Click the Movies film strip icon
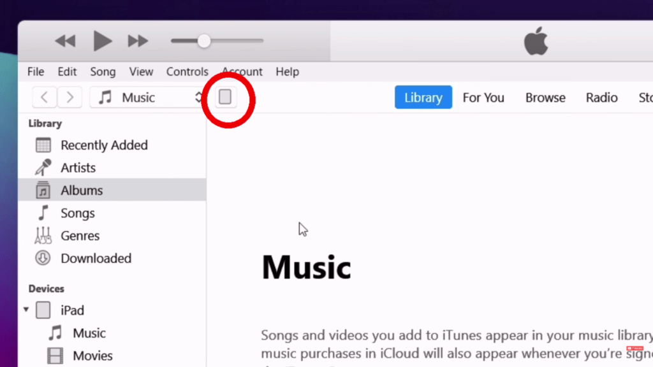This screenshot has width=653, height=367. pos(55,356)
